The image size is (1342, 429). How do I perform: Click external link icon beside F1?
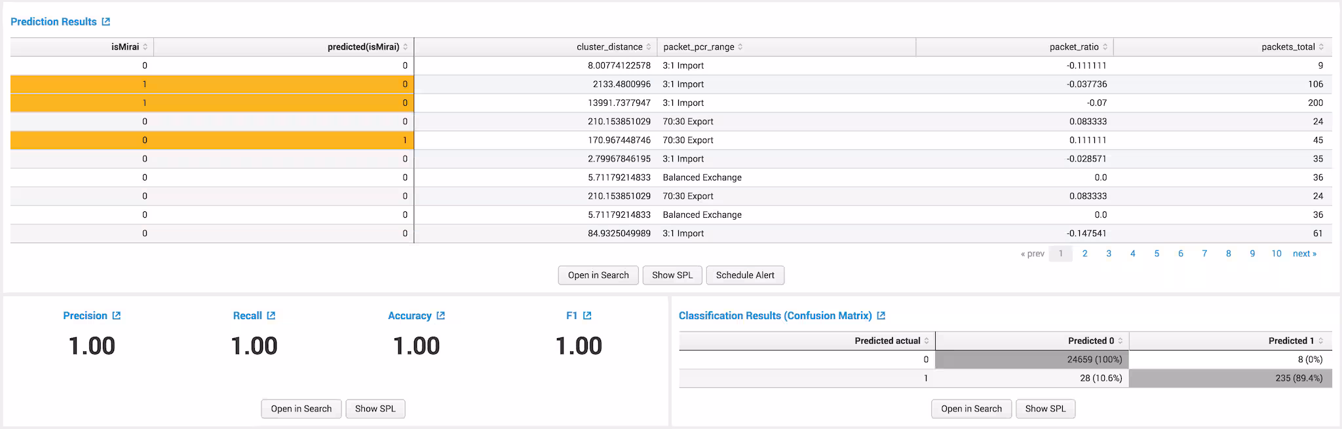(x=587, y=316)
